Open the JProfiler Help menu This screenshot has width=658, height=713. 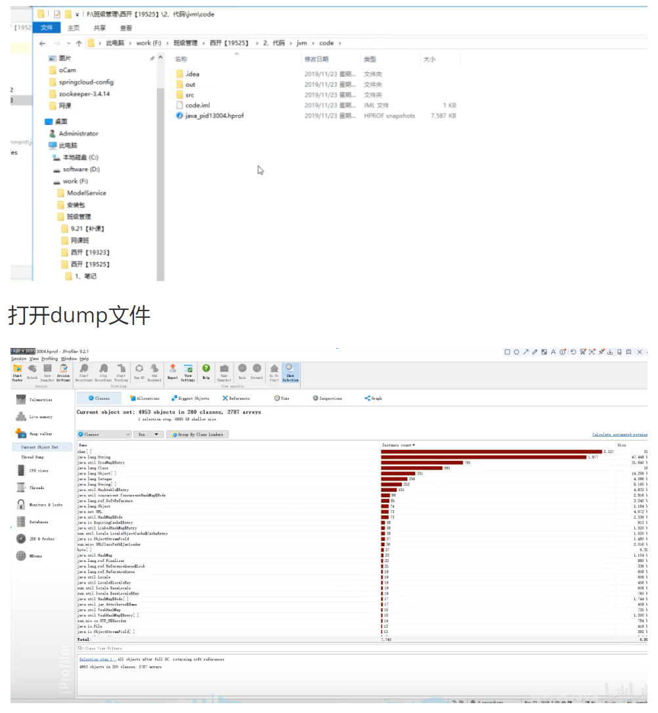pos(84,358)
